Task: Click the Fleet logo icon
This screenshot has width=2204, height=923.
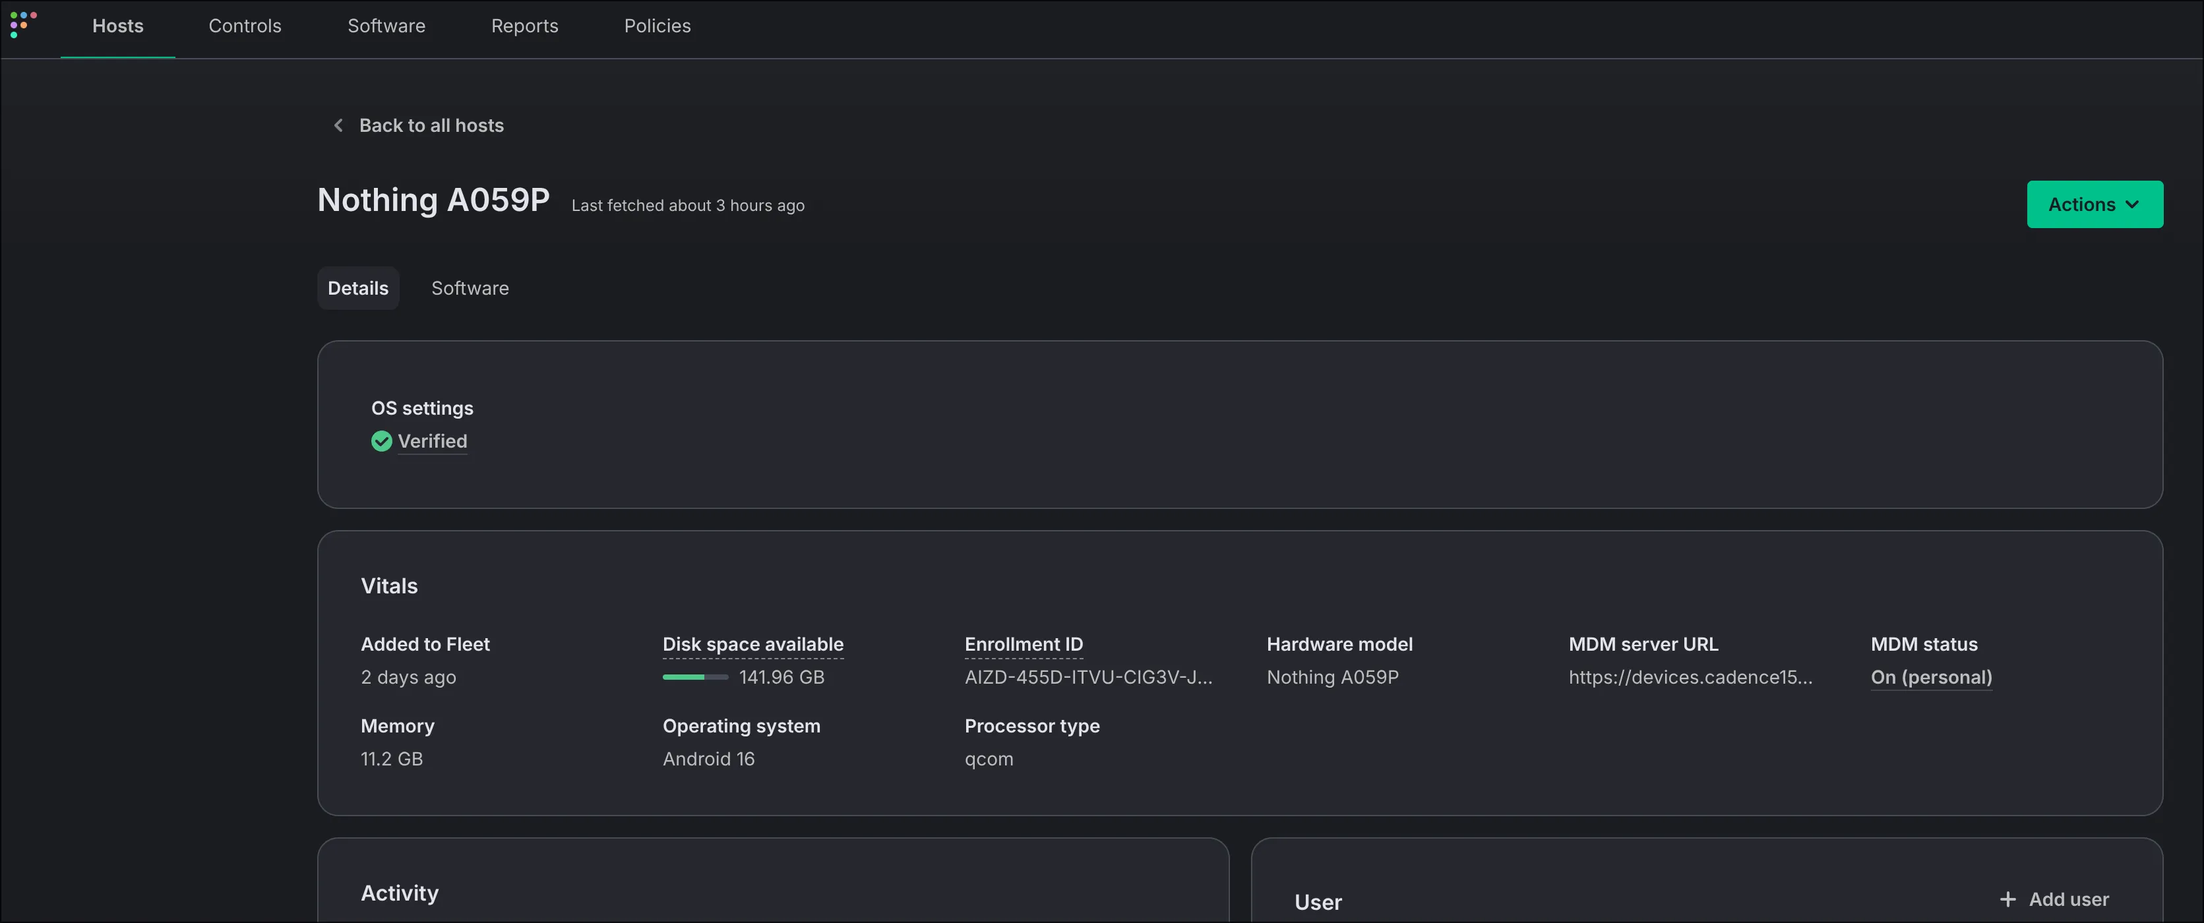Action: click(x=23, y=25)
